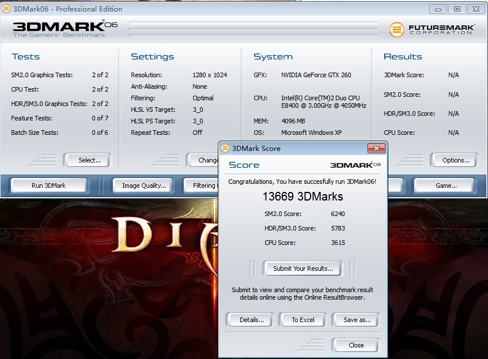
Task: Click the Congratulations message text
Action: coord(302,182)
